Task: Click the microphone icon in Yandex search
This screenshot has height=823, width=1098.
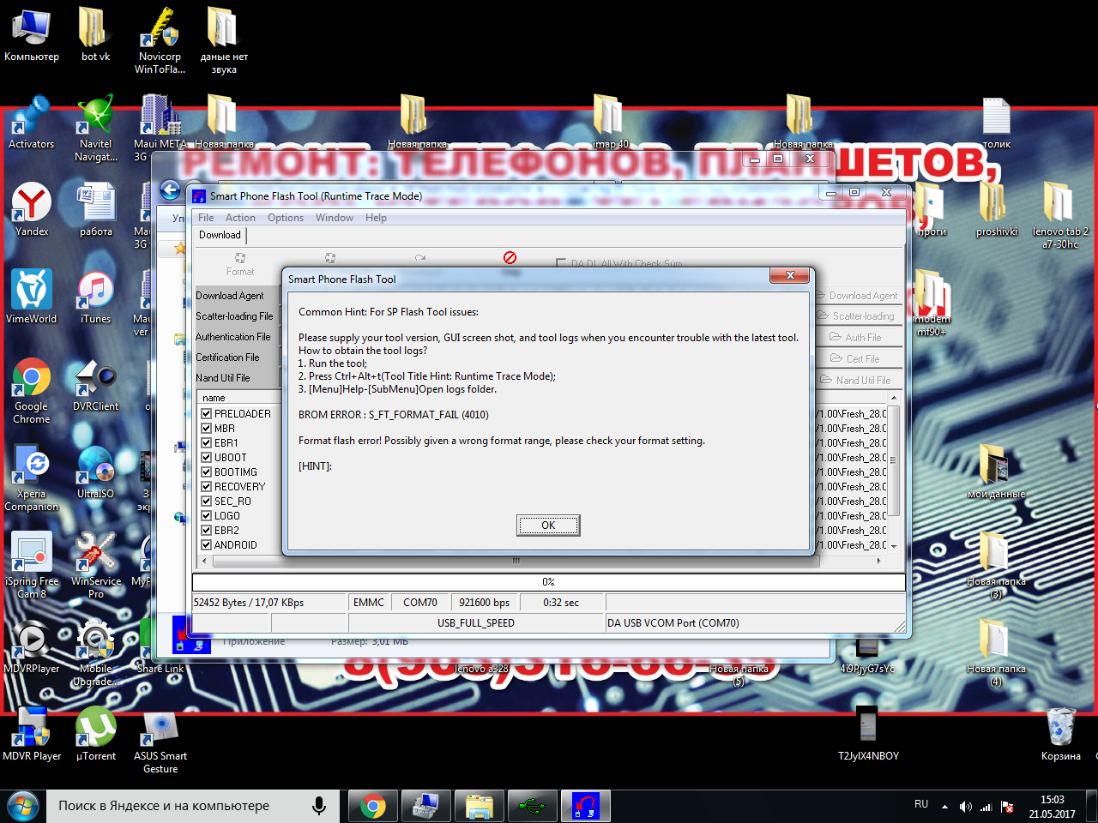Action: pos(319,806)
